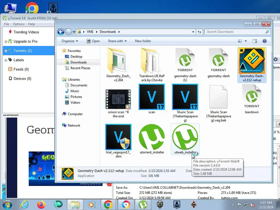The image size is (280, 210).
Task: Expand the Upgrade to Pro node
Action: click(6, 42)
